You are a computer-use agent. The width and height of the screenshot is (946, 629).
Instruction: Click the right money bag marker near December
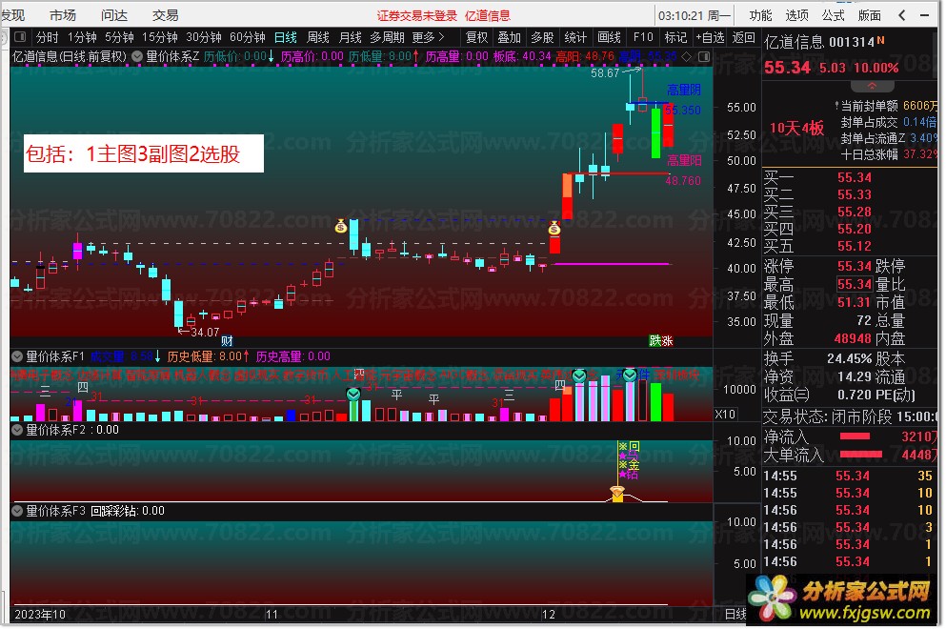[554, 228]
